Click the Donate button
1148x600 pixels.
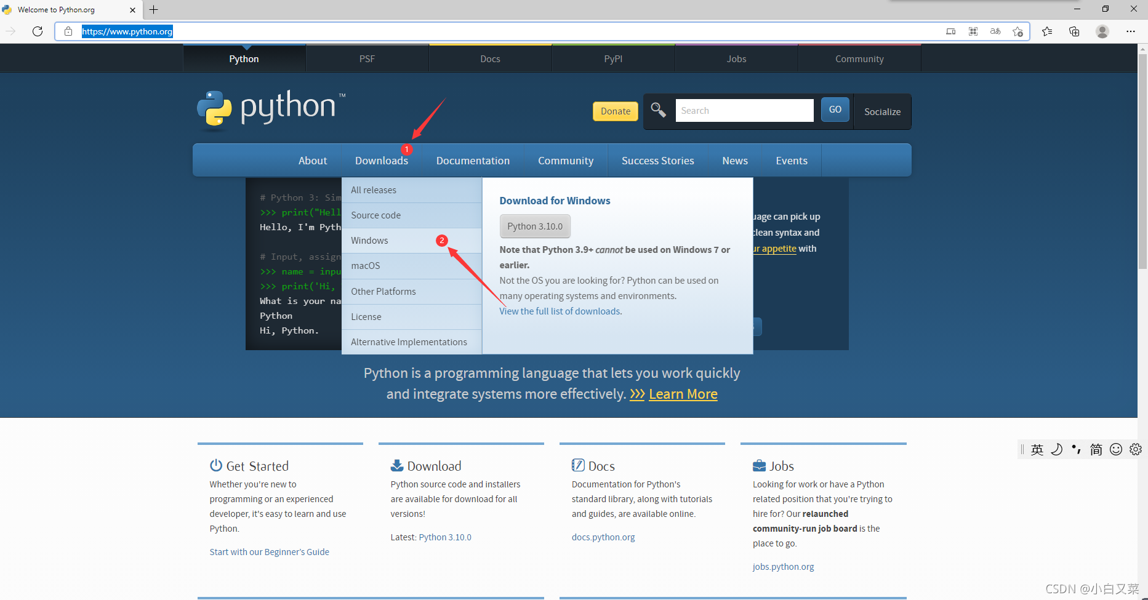point(616,111)
